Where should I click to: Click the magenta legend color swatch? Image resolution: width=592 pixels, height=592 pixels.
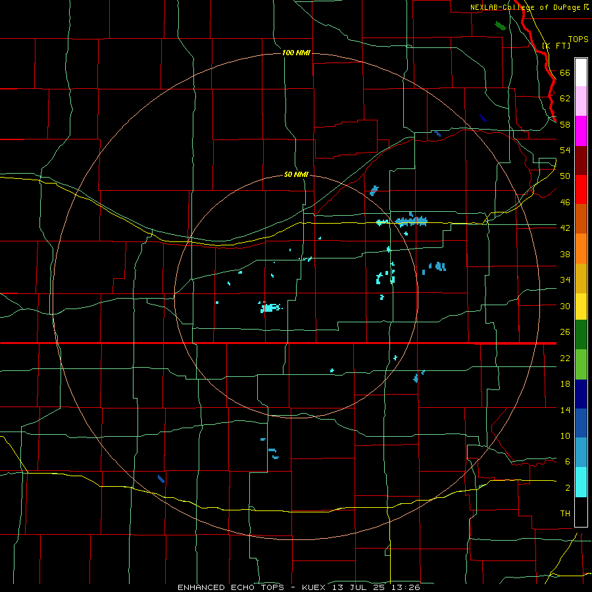click(x=581, y=131)
